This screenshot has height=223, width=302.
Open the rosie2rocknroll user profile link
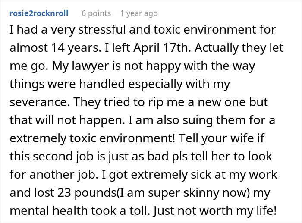tap(38, 13)
